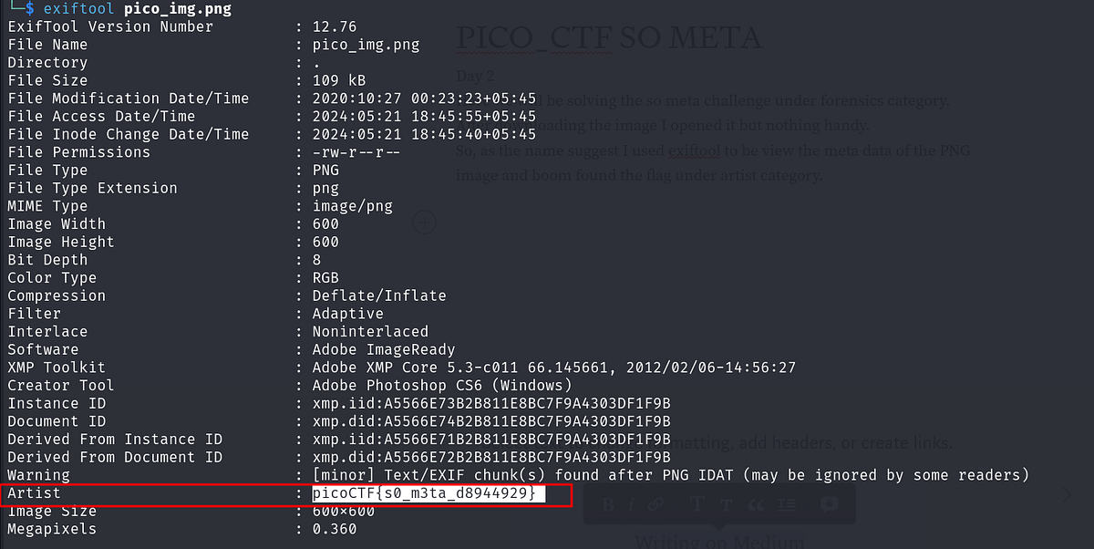Apply small heading with the small T icon
This screenshot has width=1094, height=549.
[x=727, y=504]
